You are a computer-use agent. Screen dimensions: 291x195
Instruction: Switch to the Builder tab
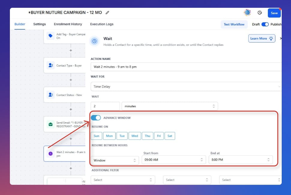(x=20, y=24)
